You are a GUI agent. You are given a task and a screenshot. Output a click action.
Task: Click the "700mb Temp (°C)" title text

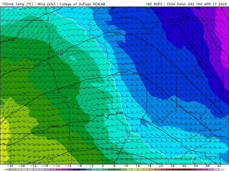tap(17, 4)
